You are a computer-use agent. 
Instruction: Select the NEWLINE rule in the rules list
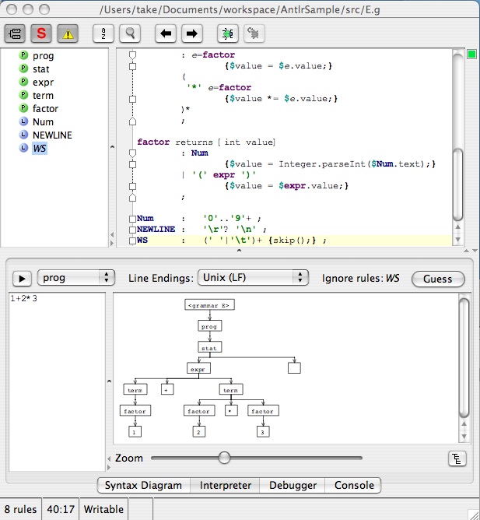(x=52, y=135)
